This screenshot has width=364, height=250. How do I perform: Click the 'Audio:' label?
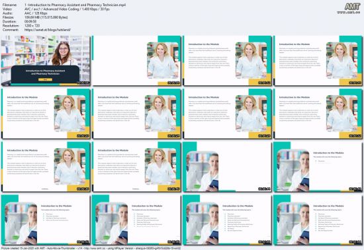7,13
